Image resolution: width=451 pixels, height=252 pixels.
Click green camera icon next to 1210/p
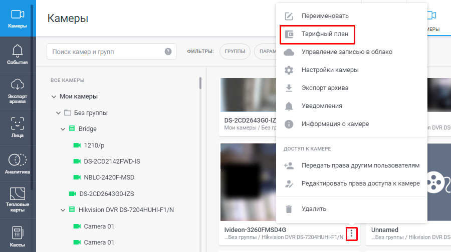77,145
